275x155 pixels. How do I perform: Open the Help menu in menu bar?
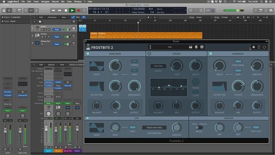[x=90, y=2]
